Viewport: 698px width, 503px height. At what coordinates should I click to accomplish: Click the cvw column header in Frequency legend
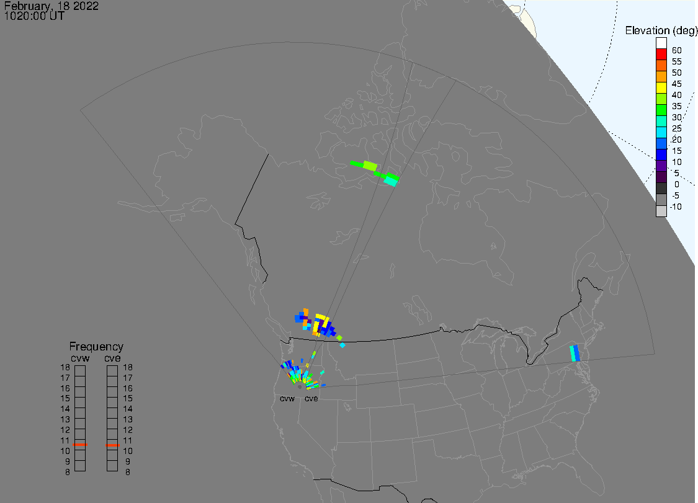coord(80,357)
